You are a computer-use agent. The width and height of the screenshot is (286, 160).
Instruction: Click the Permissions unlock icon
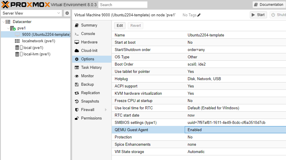[x=77, y=118]
